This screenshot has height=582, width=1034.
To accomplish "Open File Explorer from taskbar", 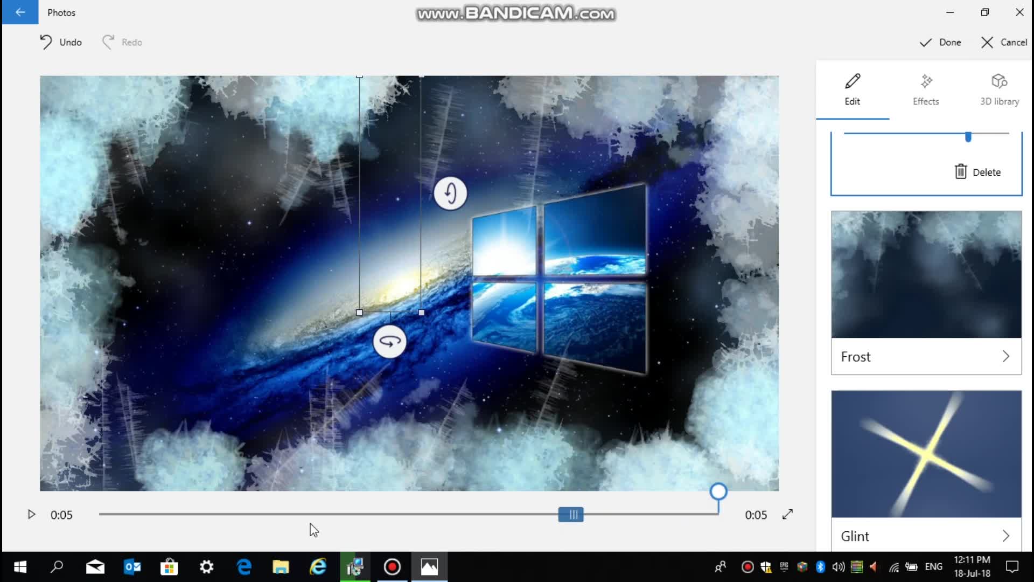I will [281, 567].
